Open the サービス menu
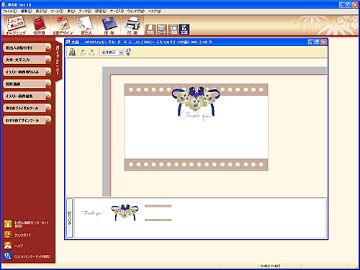This screenshot has width=360, height=270. point(117,11)
